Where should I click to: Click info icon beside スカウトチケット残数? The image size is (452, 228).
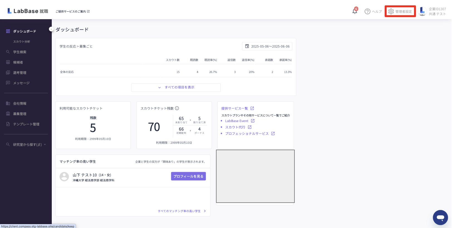click(177, 108)
